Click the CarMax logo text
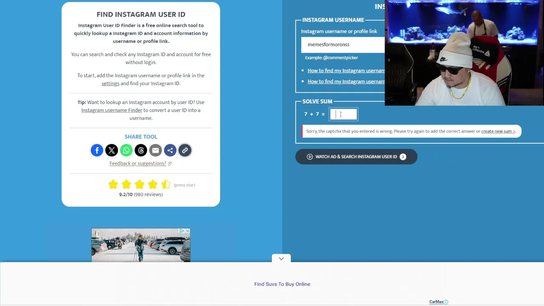The image size is (544, 306). point(436,302)
